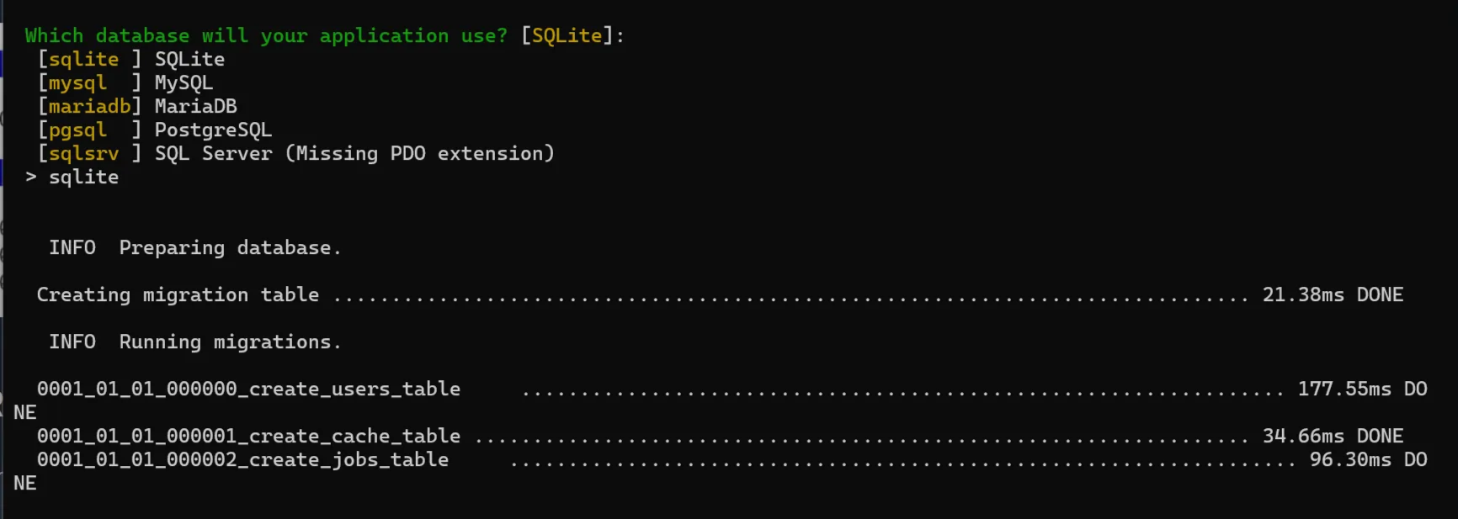Image resolution: width=1458 pixels, height=519 pixels.
Task: Select the [mysql] option key
Action: click(89, 83)
